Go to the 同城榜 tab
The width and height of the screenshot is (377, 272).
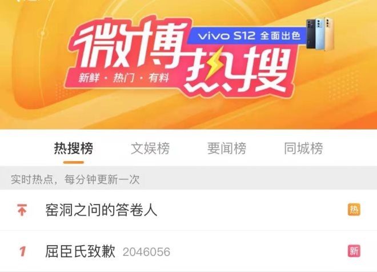tap(303, 148)
